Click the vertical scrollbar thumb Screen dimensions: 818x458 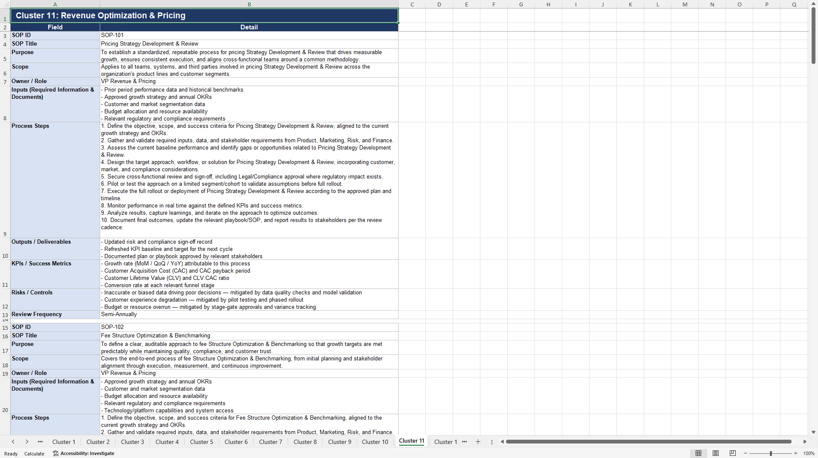tap(813, 35)
